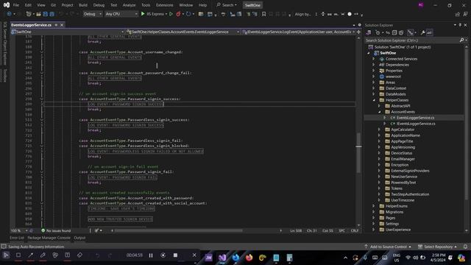Click Collapse All icon in Solution Explorer toolbar
Image resolution: width=471 pixels, height=265 pixels.
(x=394, y=32)
